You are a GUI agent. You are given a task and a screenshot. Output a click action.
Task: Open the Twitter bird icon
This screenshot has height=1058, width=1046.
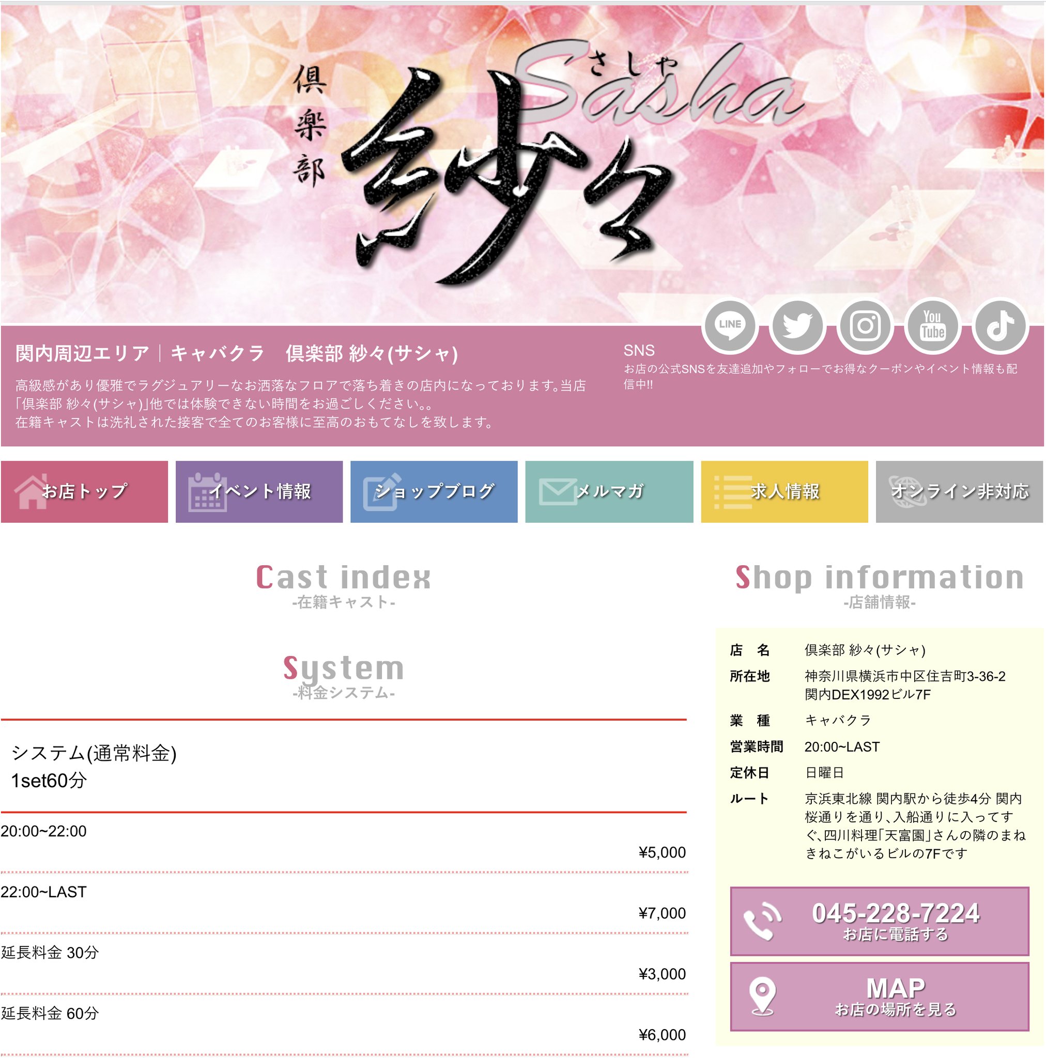797,326
